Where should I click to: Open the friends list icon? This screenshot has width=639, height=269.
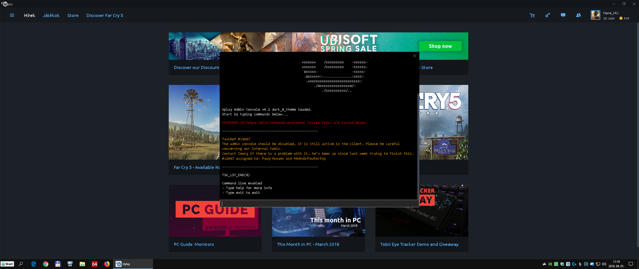click(x=578, y=15)
